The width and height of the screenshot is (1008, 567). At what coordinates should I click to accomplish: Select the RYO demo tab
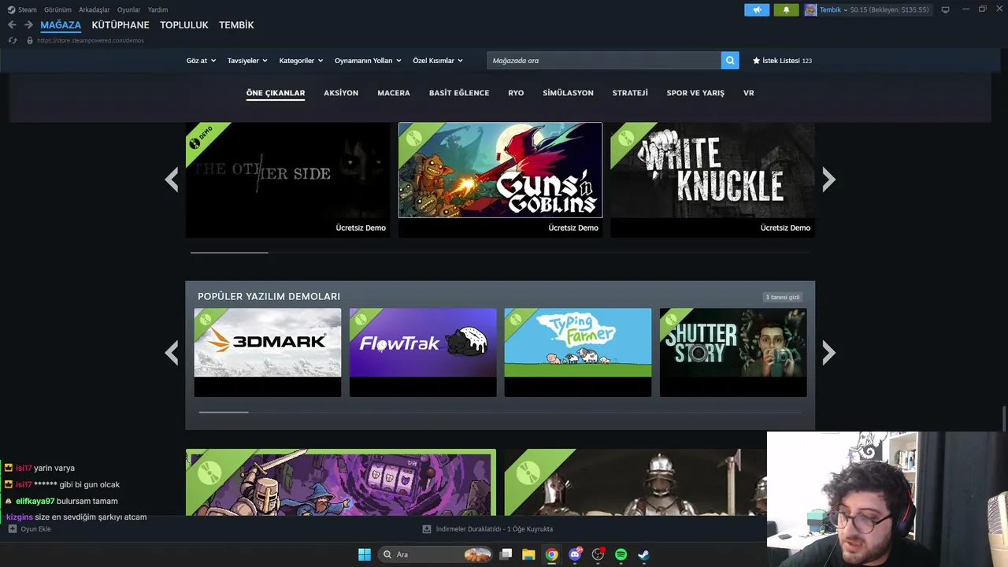click(516, 93)
